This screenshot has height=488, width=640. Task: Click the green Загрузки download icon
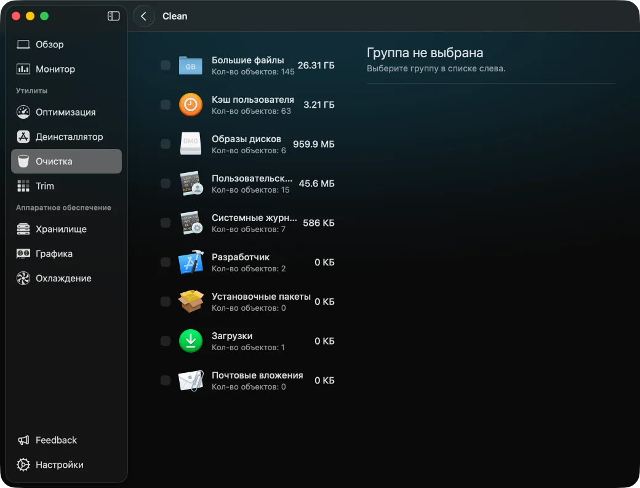click(191, 341)
